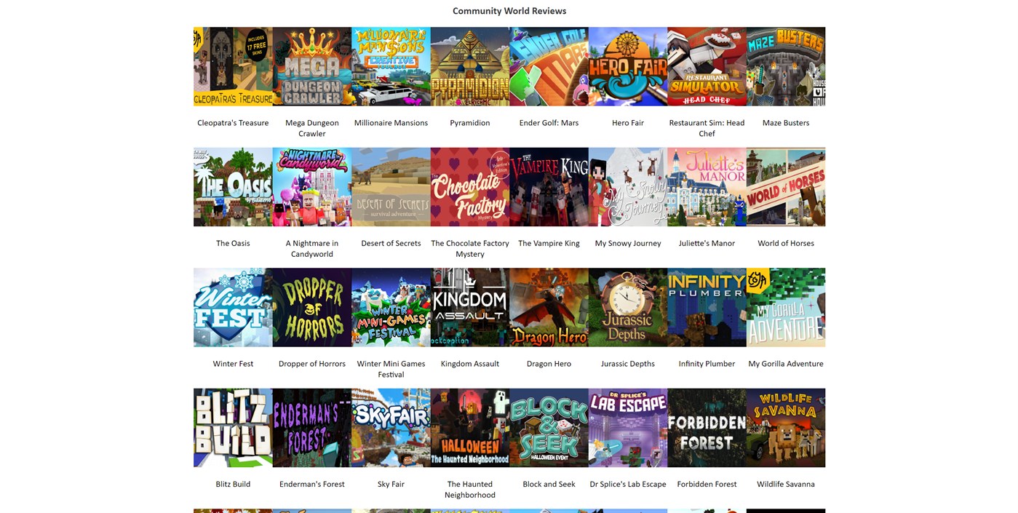Select the Hero Fair thumbnail
The height and width of the screenshot is (513, 1018).
(628, 66)
